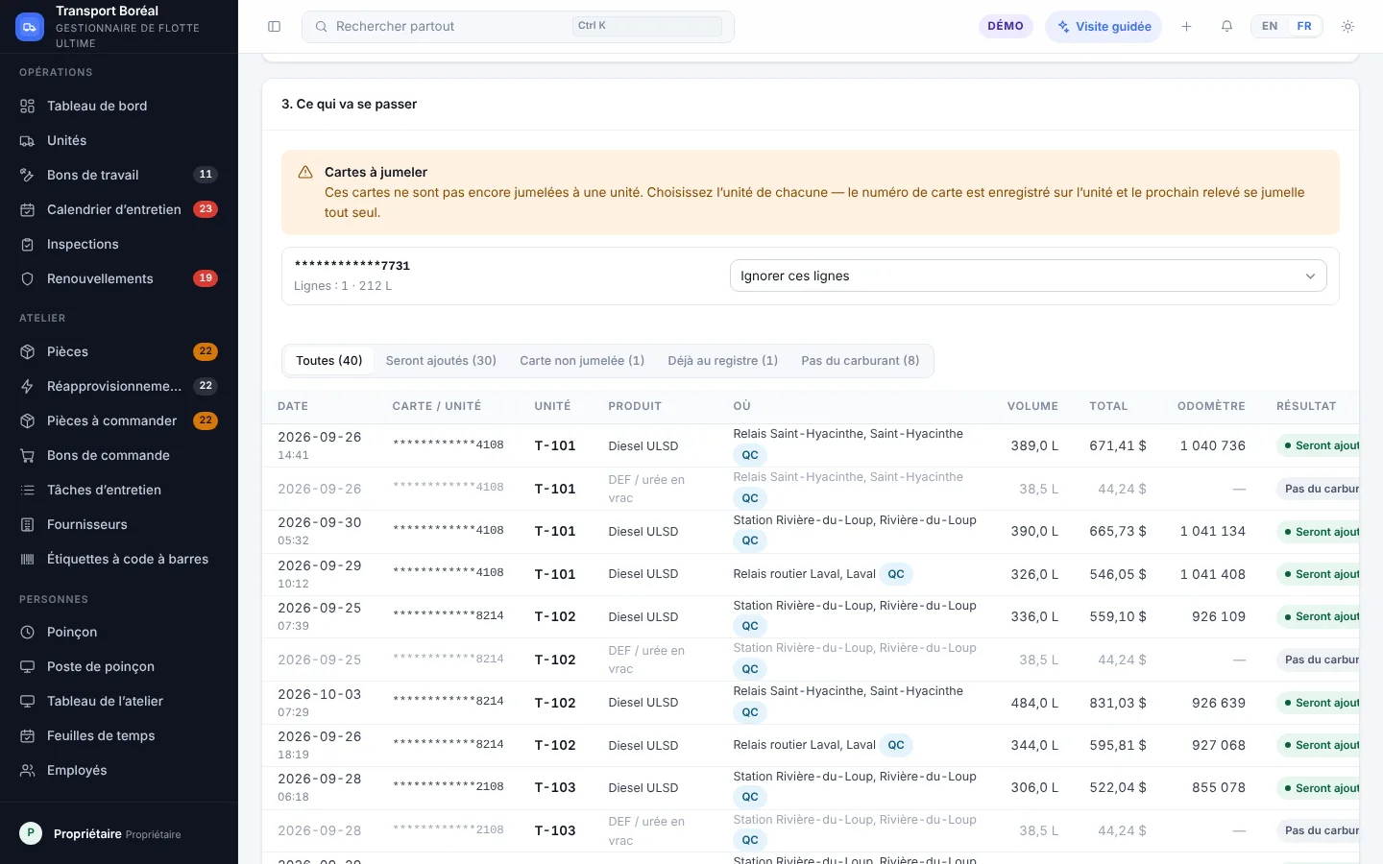Select the Carte non jumelée (1) tab
1383x864 pixels.
tap(582, 361)
